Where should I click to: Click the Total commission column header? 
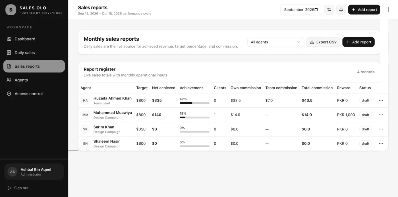[x=317, y=88]
